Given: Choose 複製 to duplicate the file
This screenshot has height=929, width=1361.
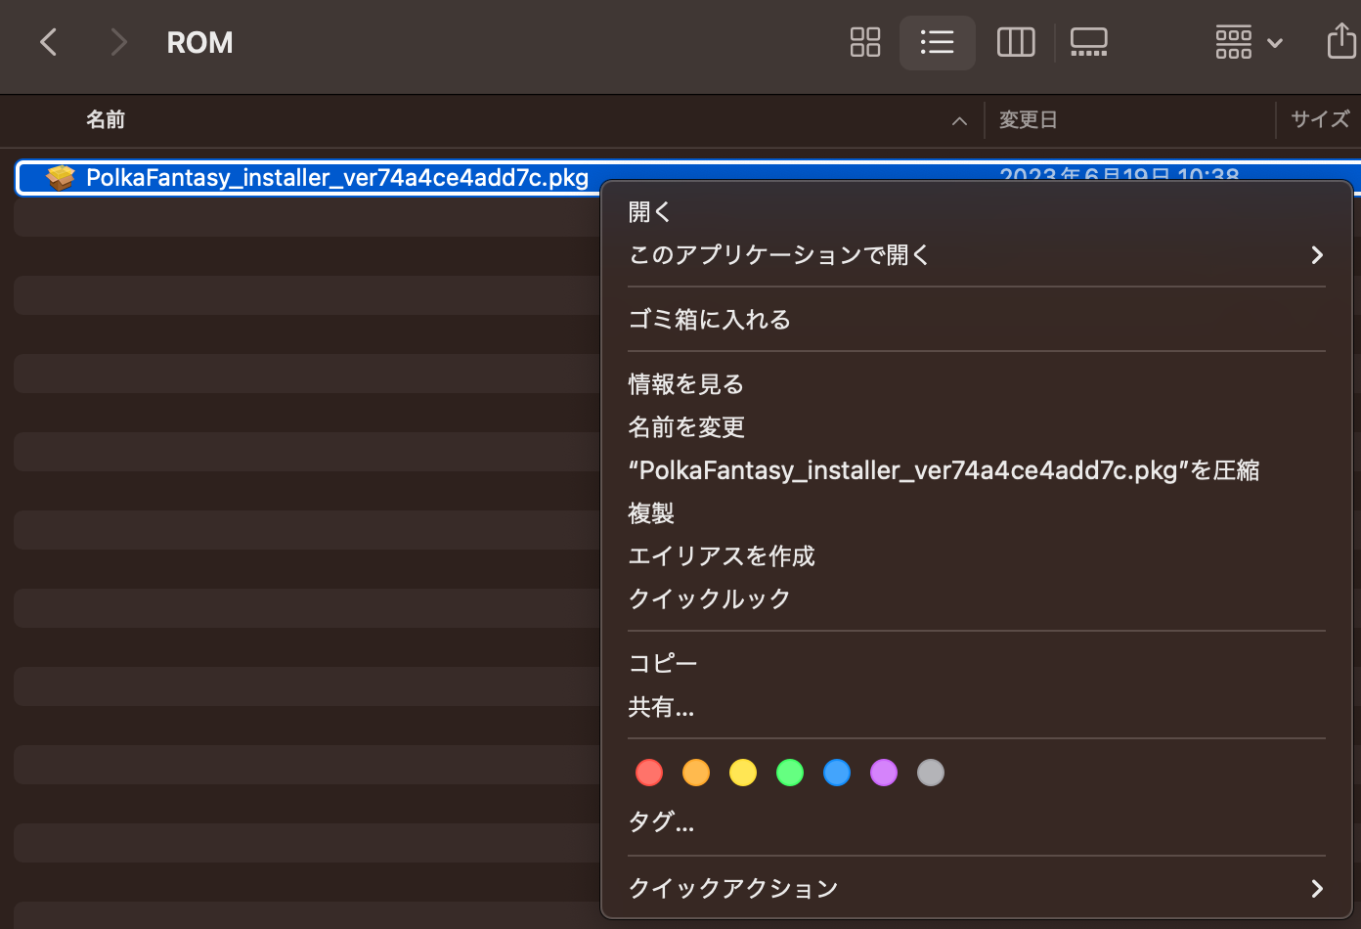Looking at the screenshot, I should tap(976, 512).
